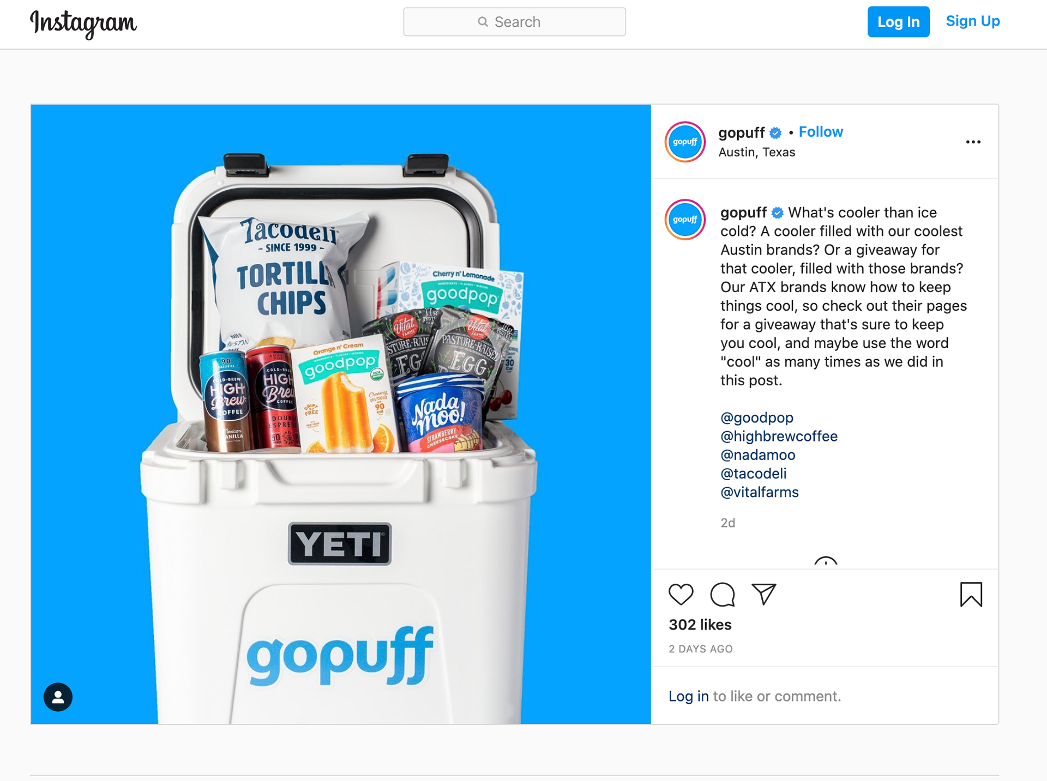Screen dimensions: 1047x781
Task: Focus the Search input field
Action: 514,22
